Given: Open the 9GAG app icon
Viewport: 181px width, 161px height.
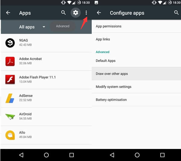Looking at the screenshot, I should pos(10,43).
